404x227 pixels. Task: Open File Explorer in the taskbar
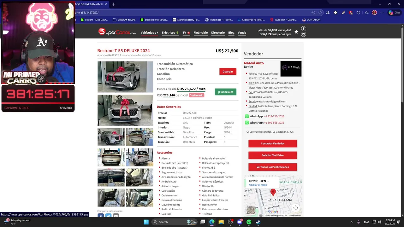(221, 222)
